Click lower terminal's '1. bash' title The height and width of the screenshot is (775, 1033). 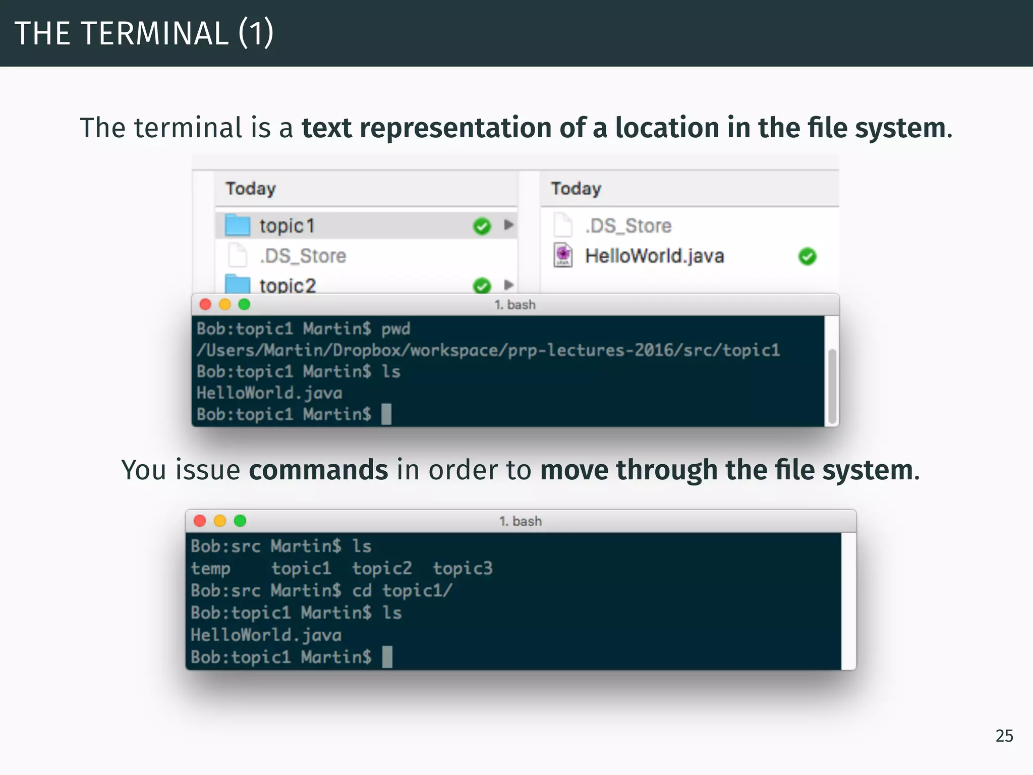(x=520, y=521)
